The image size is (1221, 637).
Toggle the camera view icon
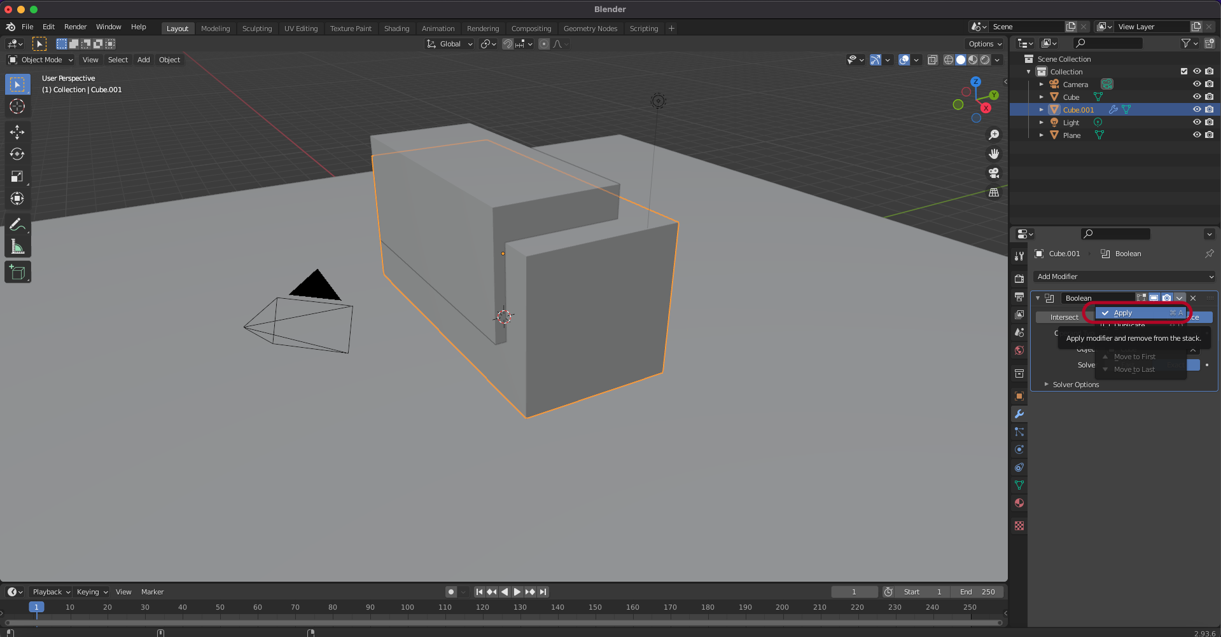pos(993,173)
